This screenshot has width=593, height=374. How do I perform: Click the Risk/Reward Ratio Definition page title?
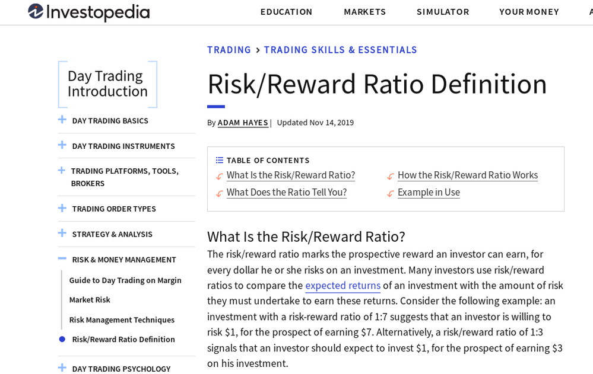[x=377, y=85]
